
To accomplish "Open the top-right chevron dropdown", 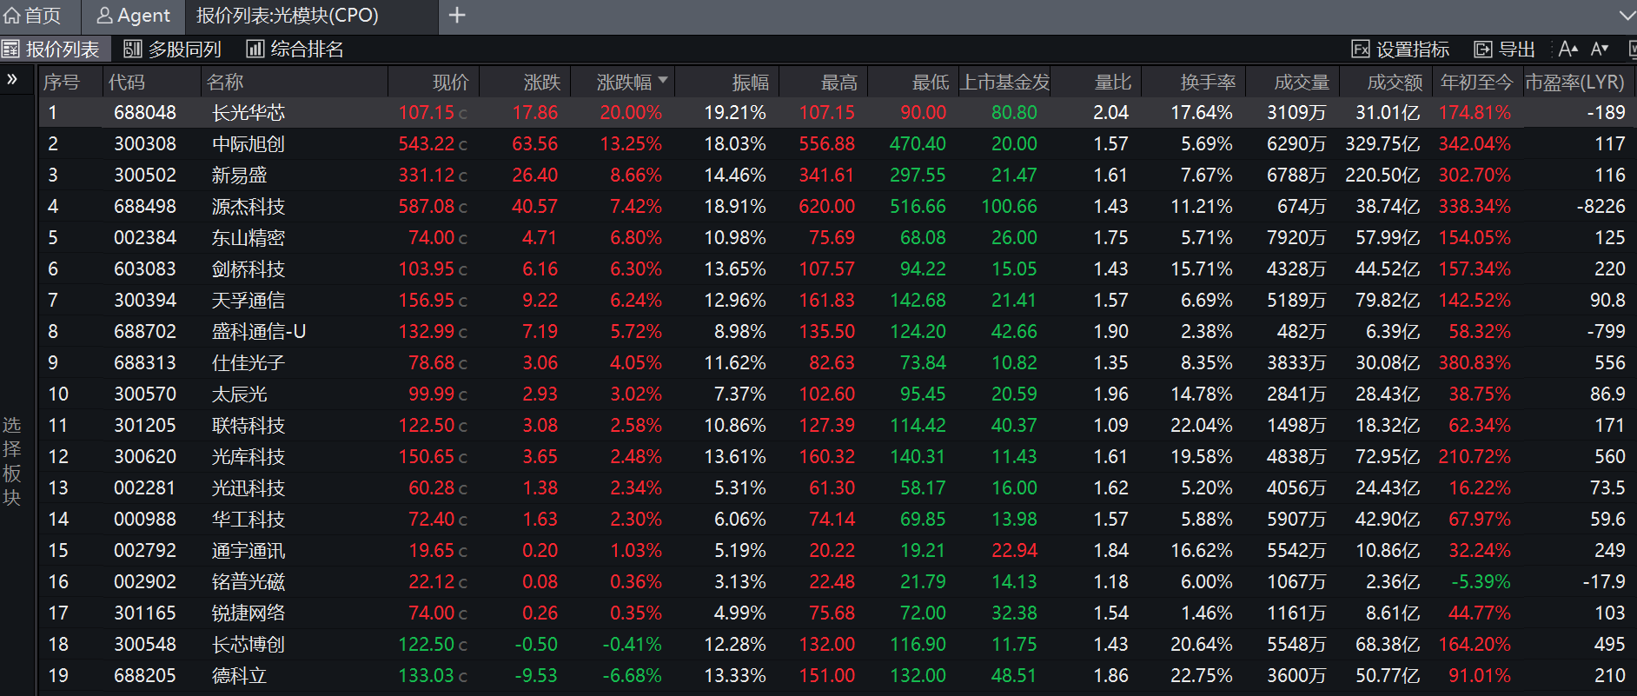I will 1627,16.
